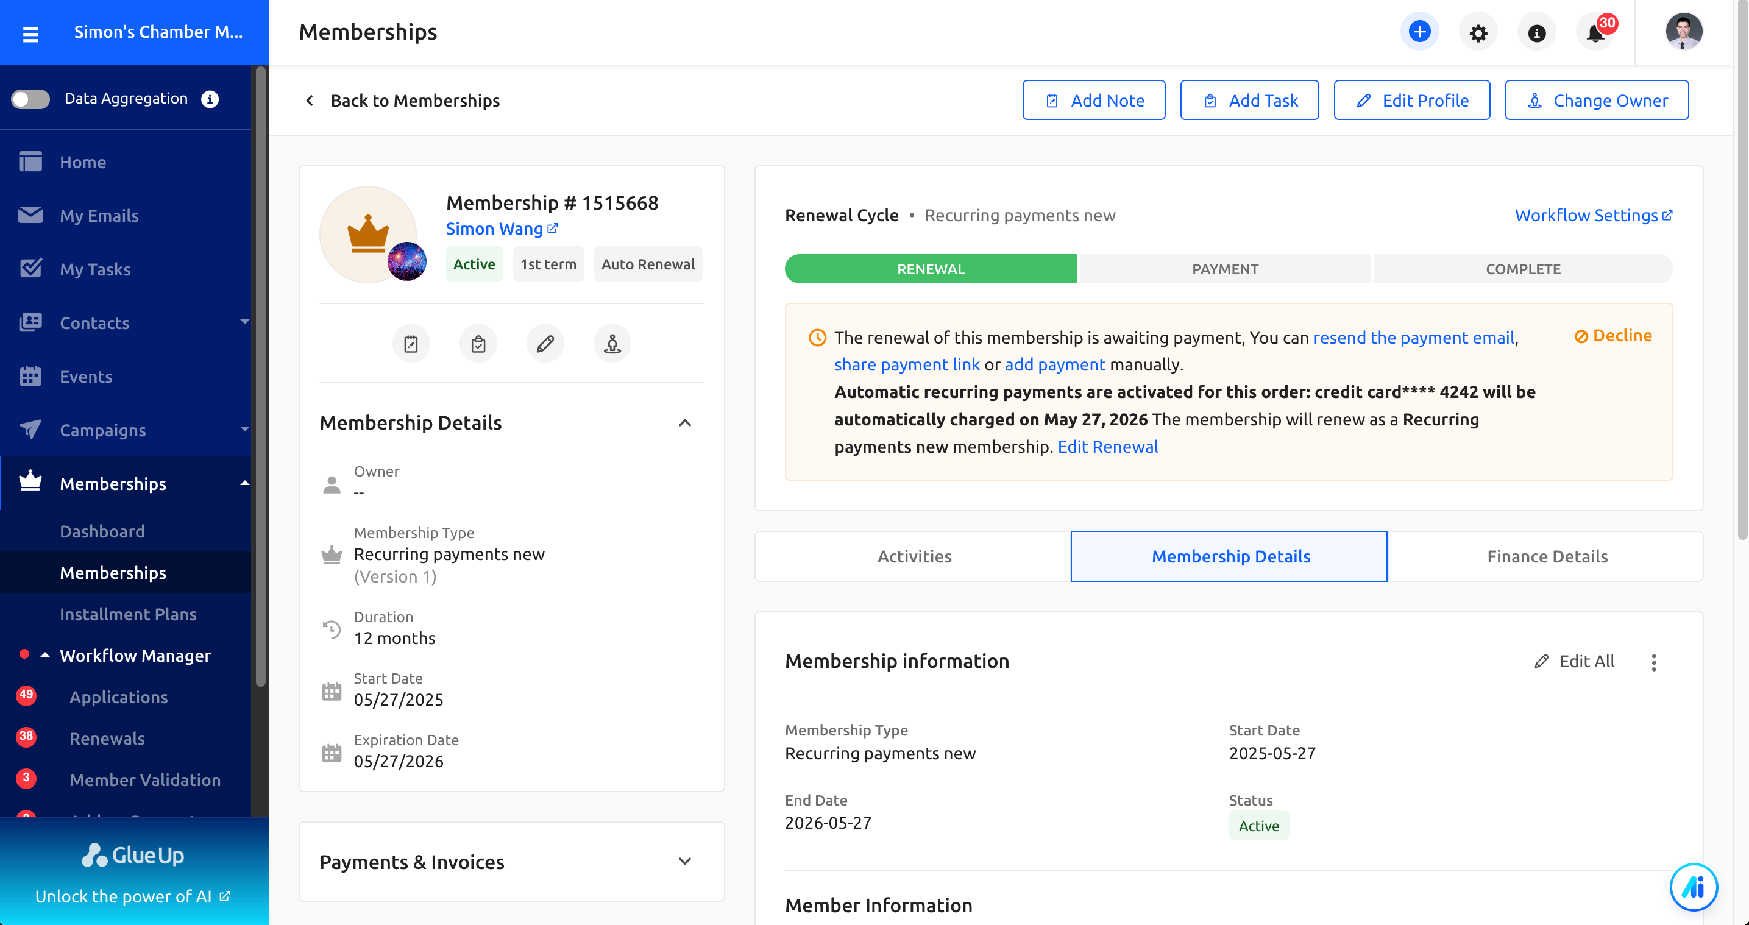Go Back to Memberships
This screenshot has height=925, width=1749.
(415, 101)
